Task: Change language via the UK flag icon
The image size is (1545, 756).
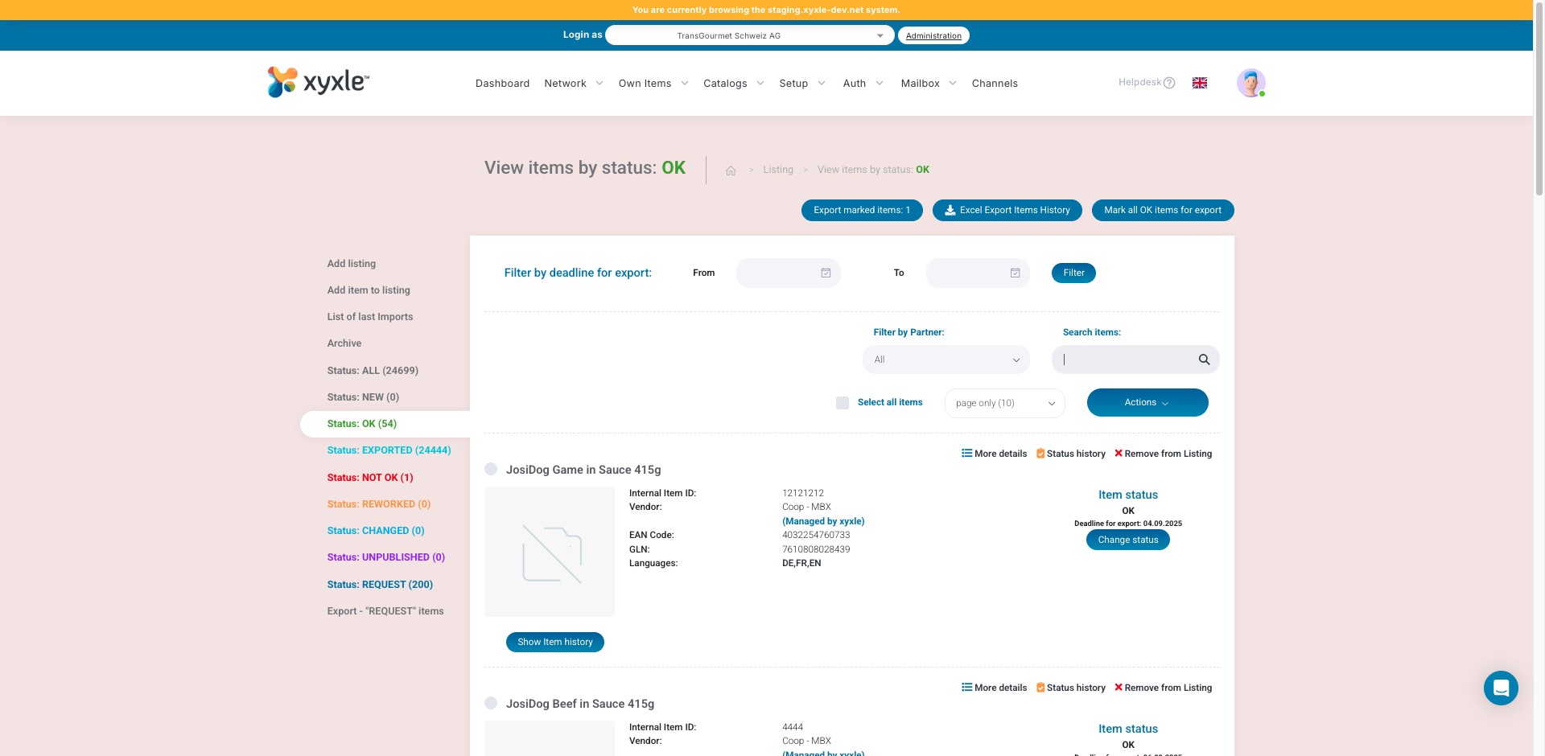Action: coord(1200,83)
